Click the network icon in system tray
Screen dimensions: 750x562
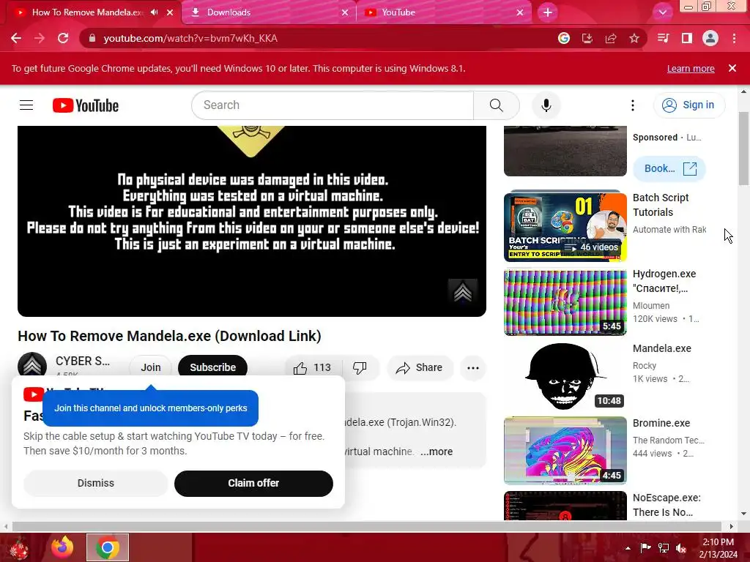point(664,548)
